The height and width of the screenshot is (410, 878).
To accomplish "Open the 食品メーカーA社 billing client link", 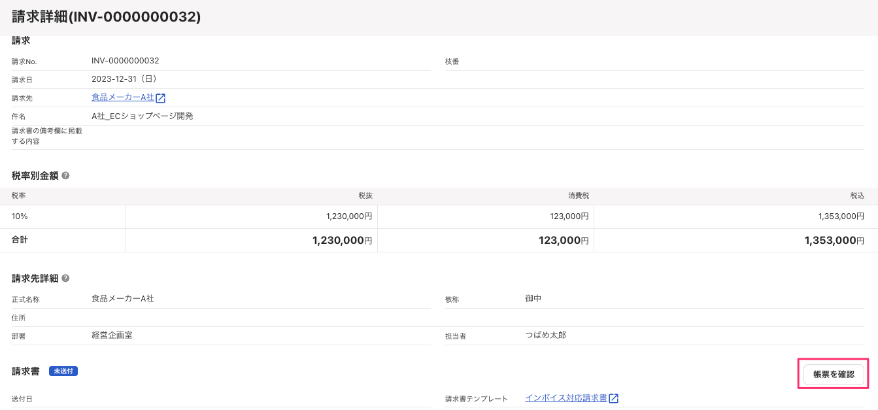I will click(x=122, y=97).
